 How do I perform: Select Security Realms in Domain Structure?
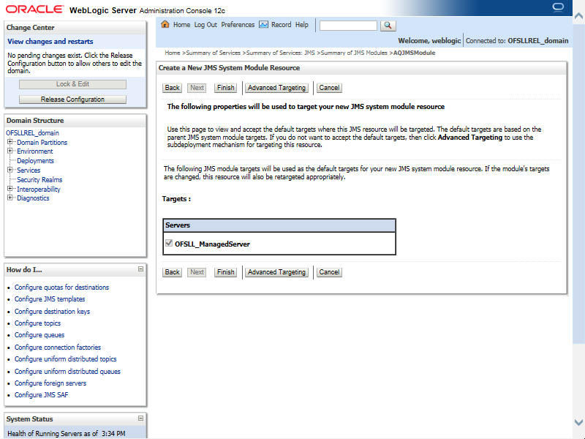(39, 179)
